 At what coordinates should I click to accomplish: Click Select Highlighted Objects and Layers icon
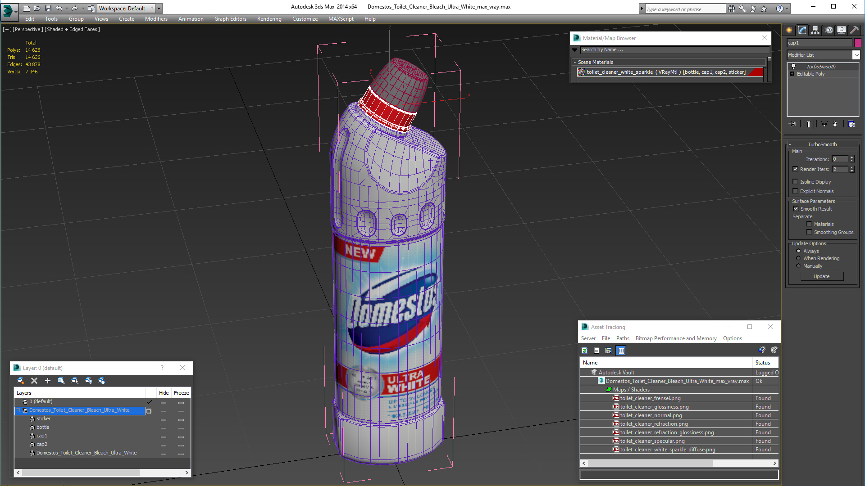61,381
